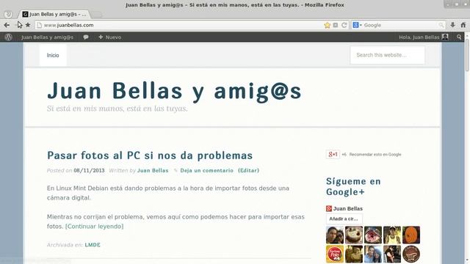Reload the page with the refresh icon

click(x=344, y=25)
